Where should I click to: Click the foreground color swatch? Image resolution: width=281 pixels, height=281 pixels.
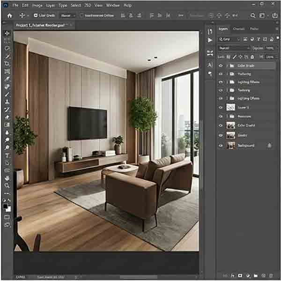(x=5, y=207)
